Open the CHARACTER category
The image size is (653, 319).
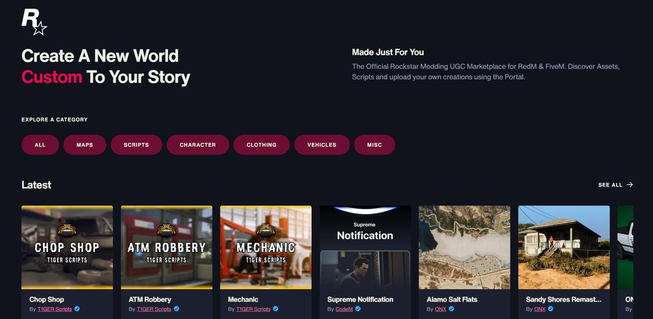coord(198,145)
